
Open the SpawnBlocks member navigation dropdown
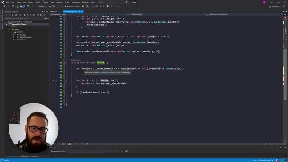[244, 14]
